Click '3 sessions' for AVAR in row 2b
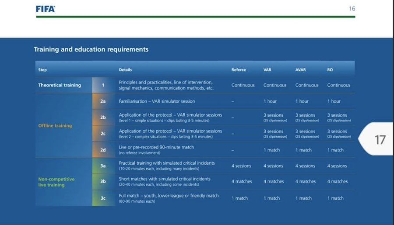 tap(305, 115)
